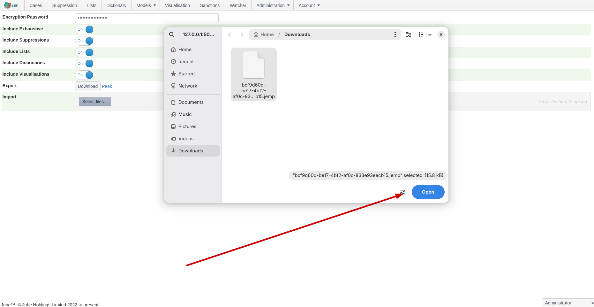This screenshot has width=594, height=307.
Task: Open the three-dot path menu
Action: 395,35
